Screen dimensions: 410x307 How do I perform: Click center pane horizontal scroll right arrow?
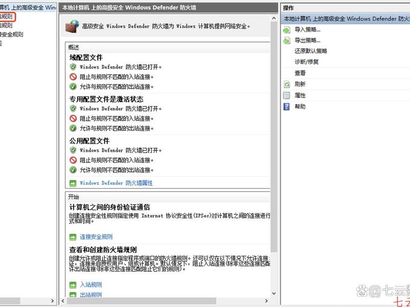(x=266, y=301)
